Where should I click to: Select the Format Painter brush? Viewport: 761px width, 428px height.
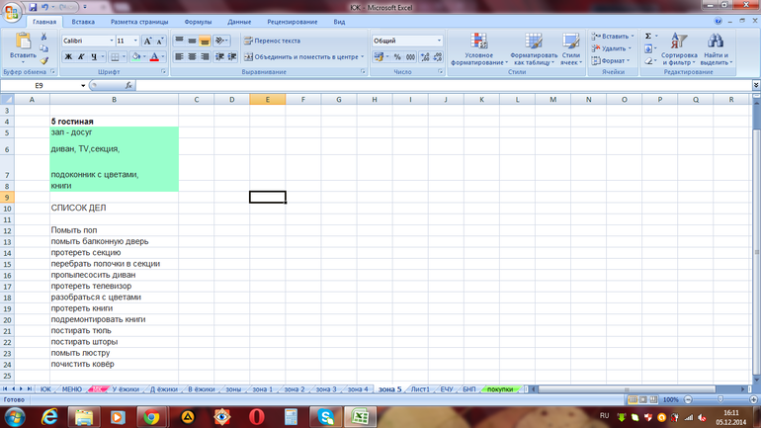[43, 60]
